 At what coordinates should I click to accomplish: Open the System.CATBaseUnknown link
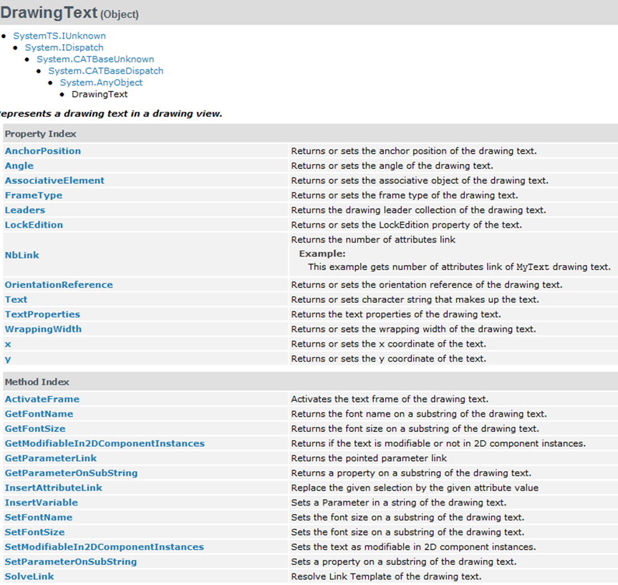point(95,59)
